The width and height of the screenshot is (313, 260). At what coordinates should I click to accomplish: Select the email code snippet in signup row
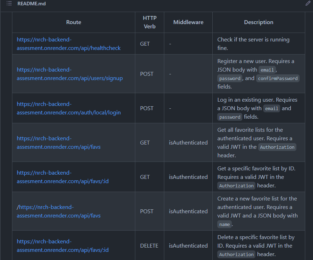(x=267, y=69)
